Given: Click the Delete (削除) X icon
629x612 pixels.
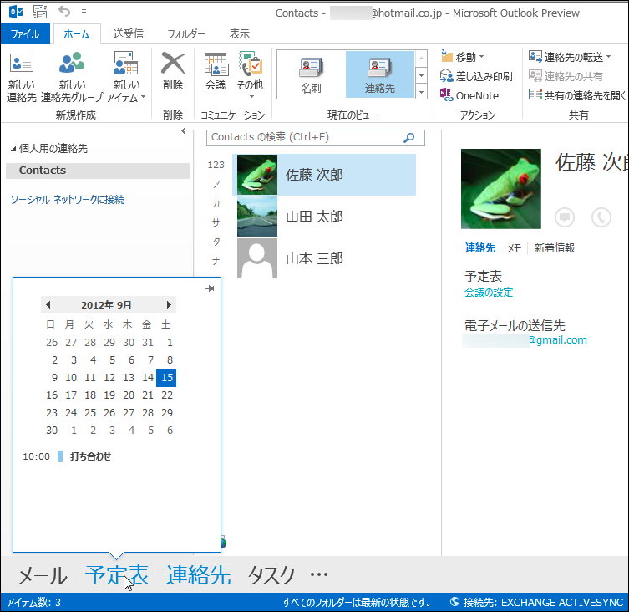Looking at the screenshot, I should coord(173,63).
